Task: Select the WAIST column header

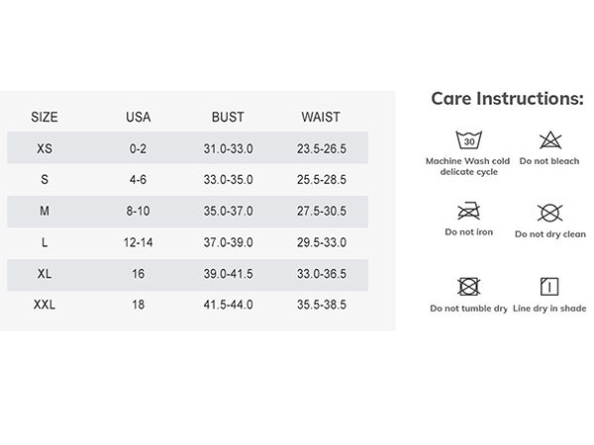Action: [321, 117]
